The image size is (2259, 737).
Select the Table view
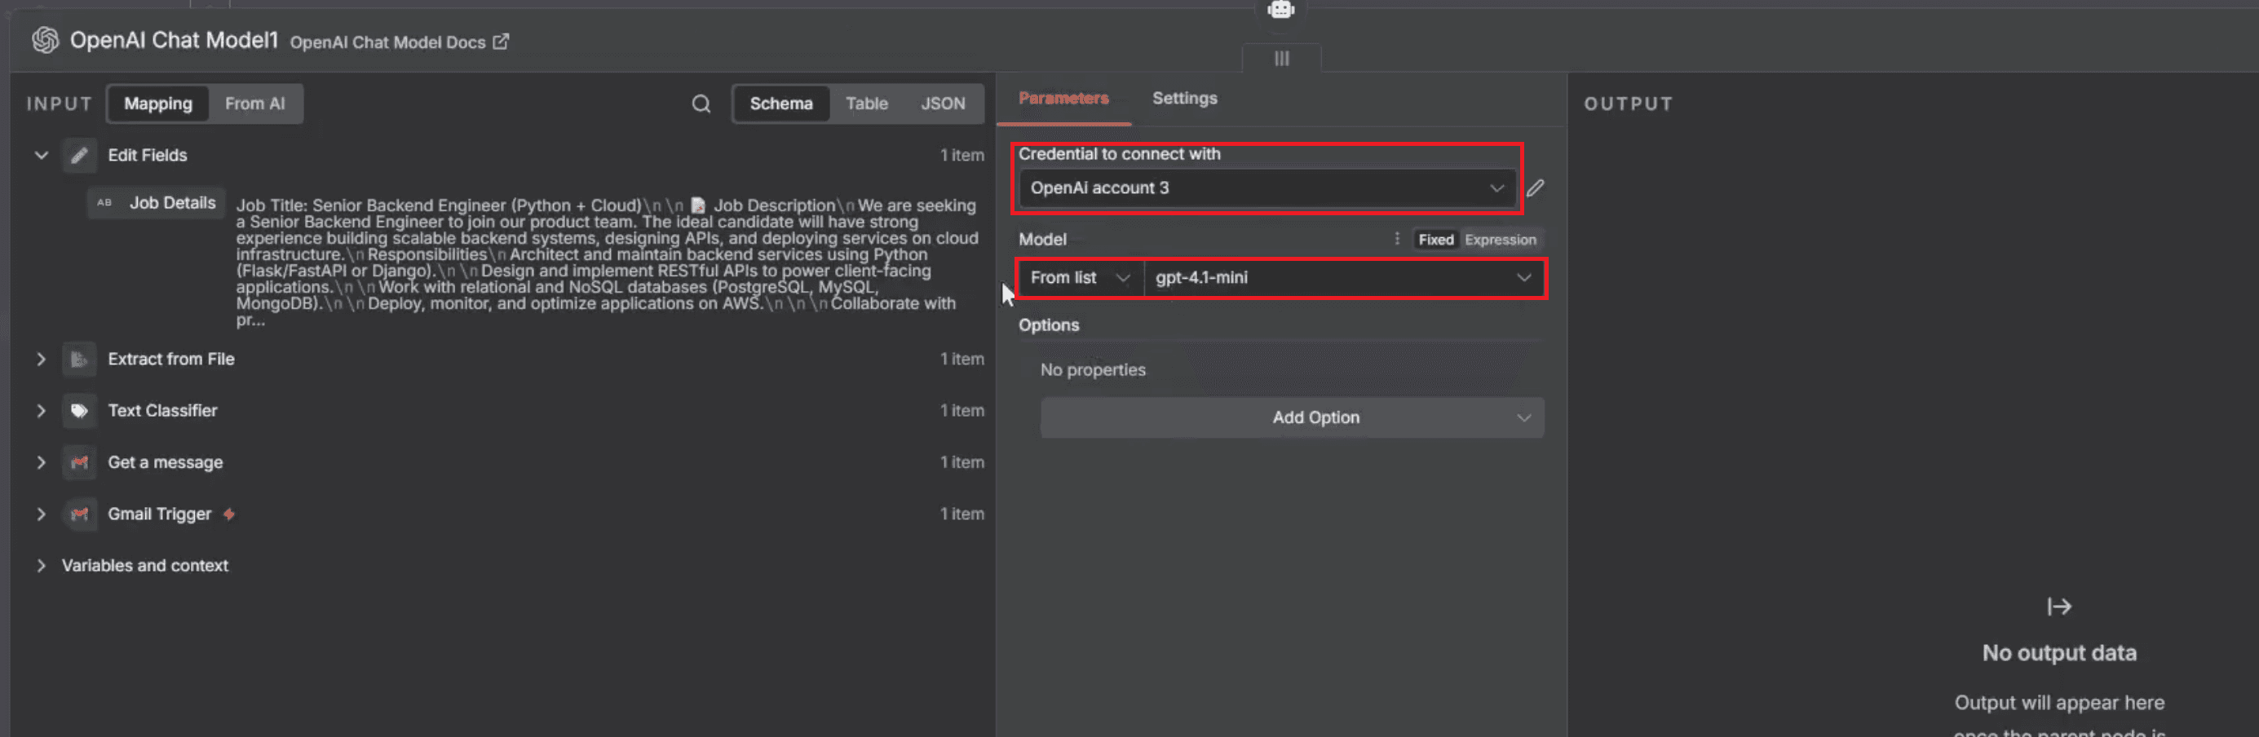866,104
